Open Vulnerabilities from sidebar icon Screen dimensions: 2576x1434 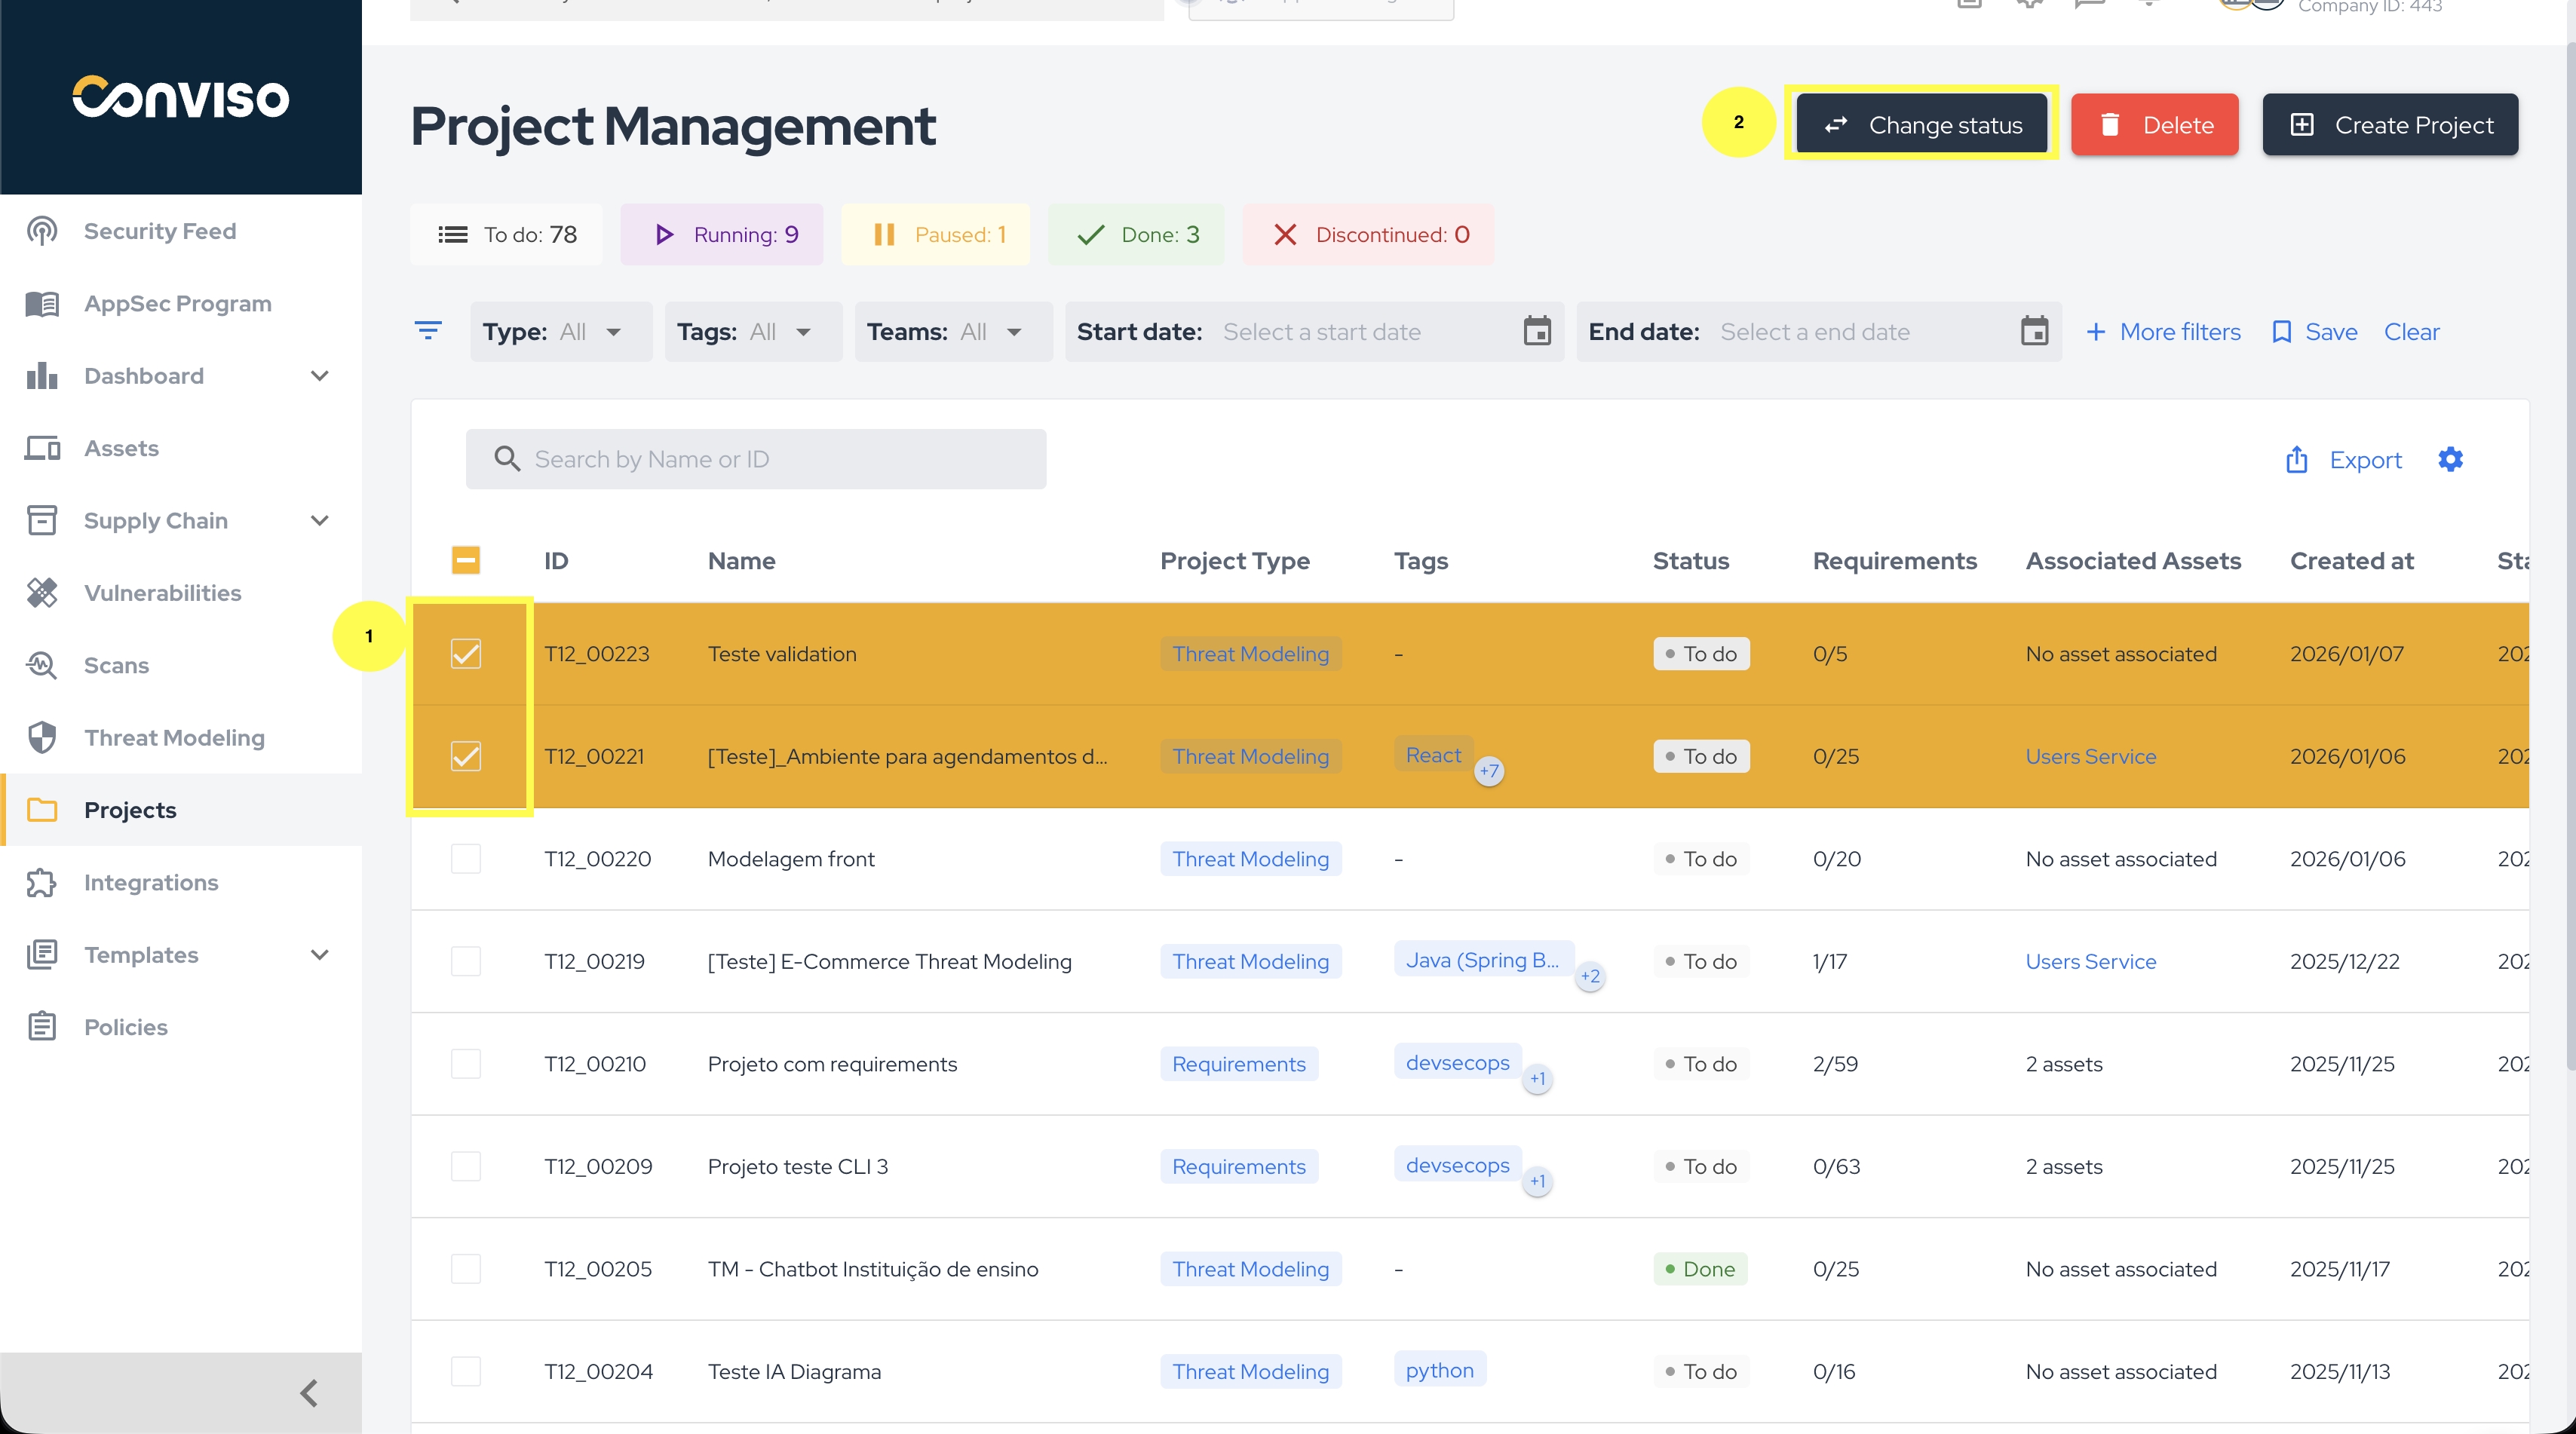42,593
